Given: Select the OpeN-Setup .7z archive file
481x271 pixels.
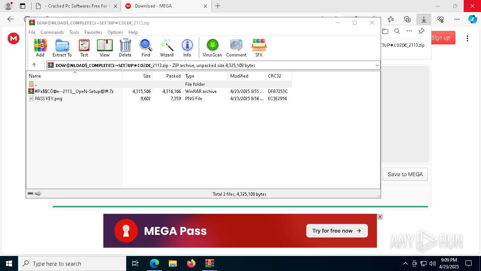Looking at the screenshot, I should (159, 91).
